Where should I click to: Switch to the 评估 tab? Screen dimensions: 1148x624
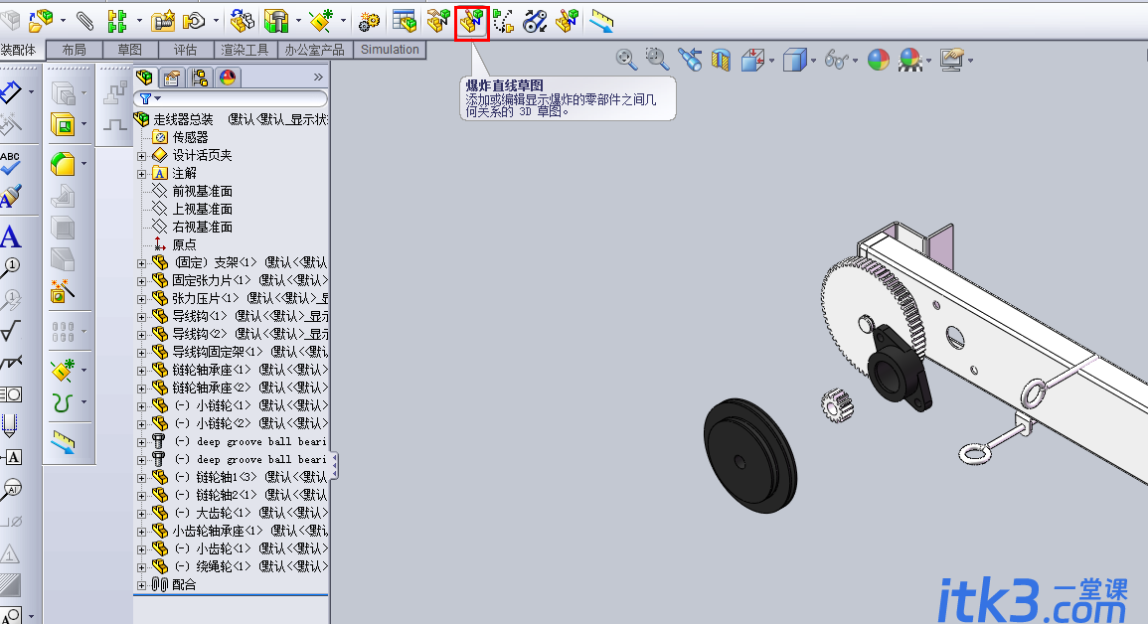[x=185, y=50]
